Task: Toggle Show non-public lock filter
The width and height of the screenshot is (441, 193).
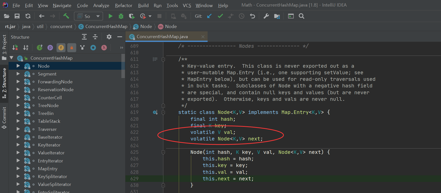Action: point(72,47)
